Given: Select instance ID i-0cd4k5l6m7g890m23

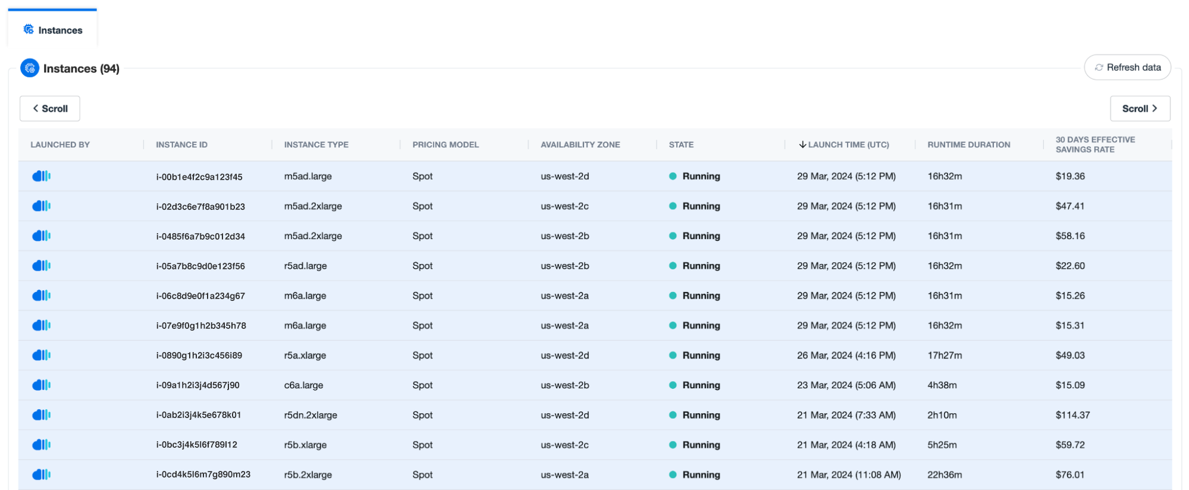Looking at the screenshot, I should (203, 475).
